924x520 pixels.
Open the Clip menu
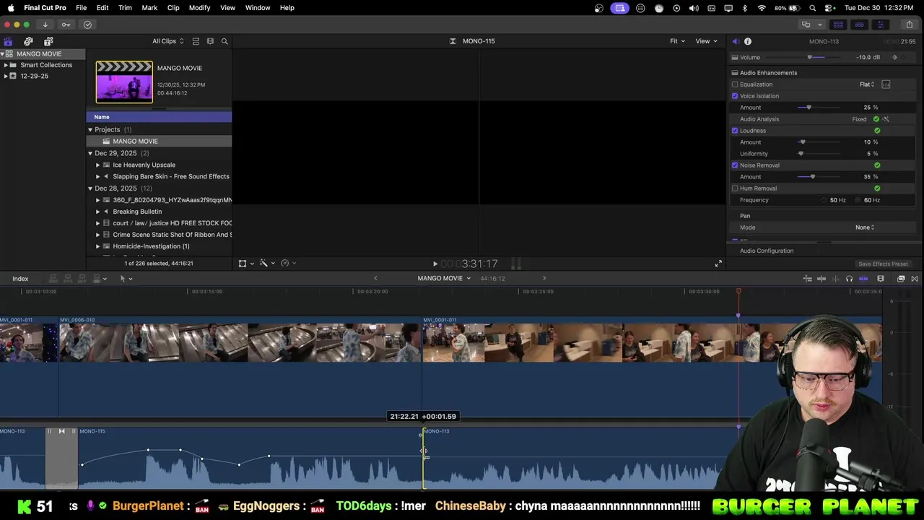[x=173, y=8]
